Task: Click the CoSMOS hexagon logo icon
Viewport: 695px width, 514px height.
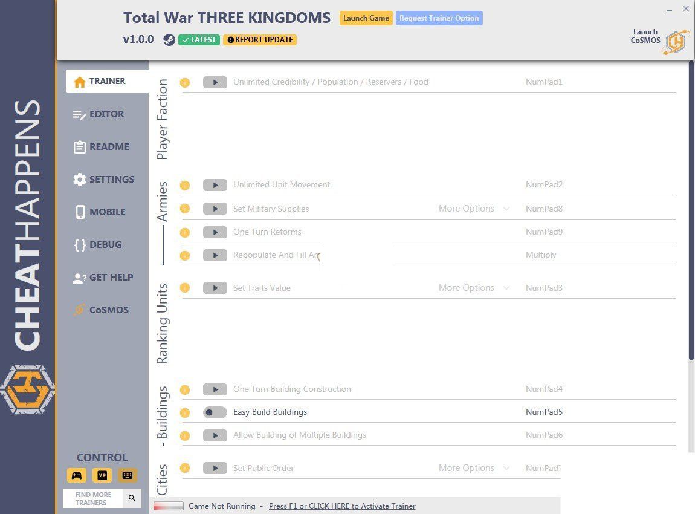Action: tap(676, 42)
